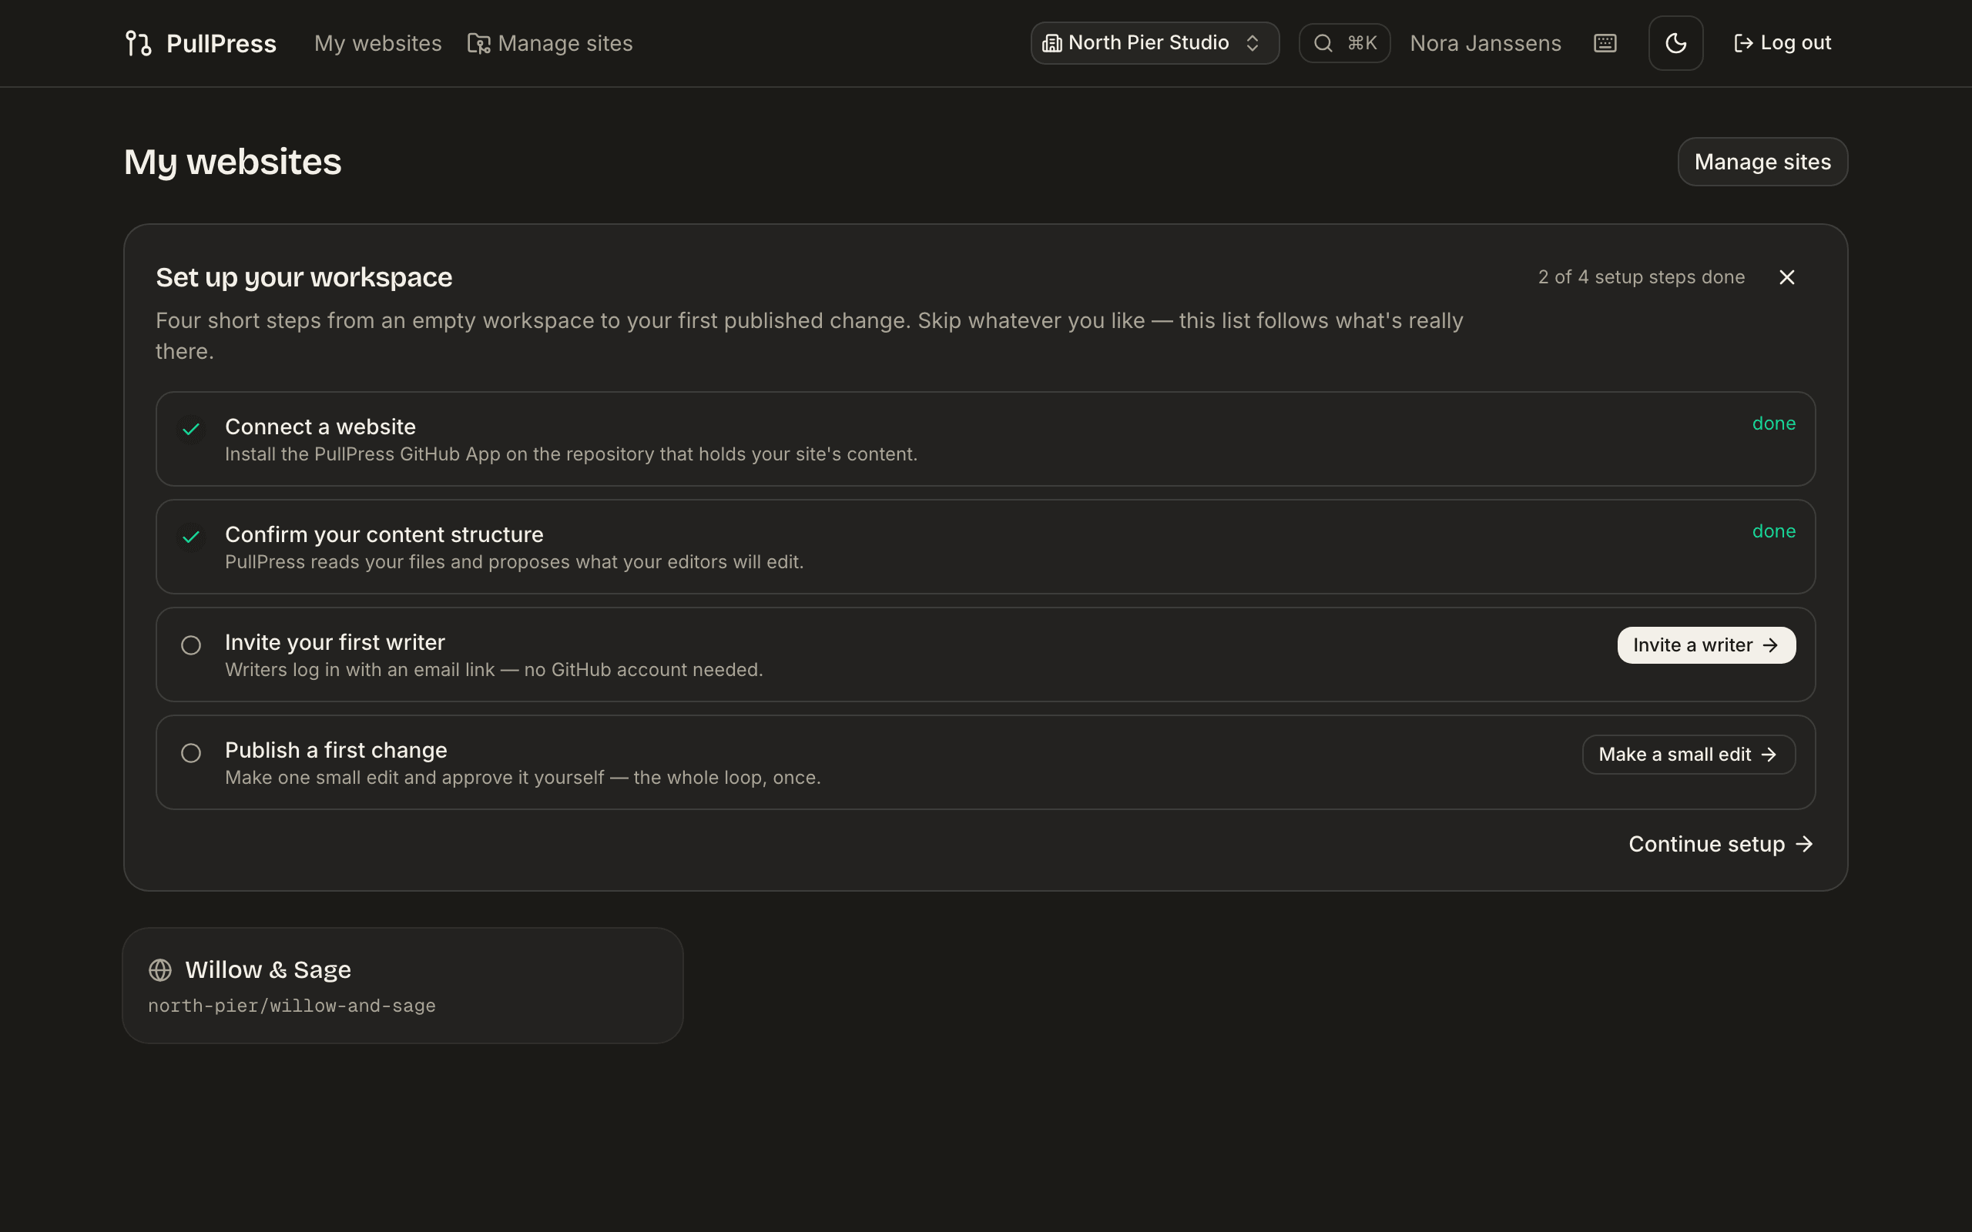Click done label on Connect a website
This screenshot has height=1232, width=1972.
point(1773,423)
